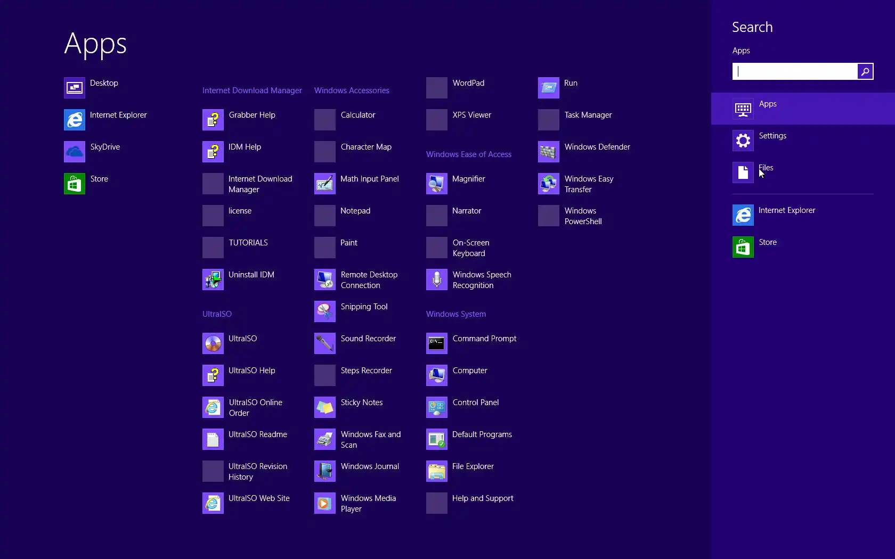Image resolution: width=895 pixels, height=559 pixels.
Task: Launch the Control Panel icon
Action: [437, 407]
